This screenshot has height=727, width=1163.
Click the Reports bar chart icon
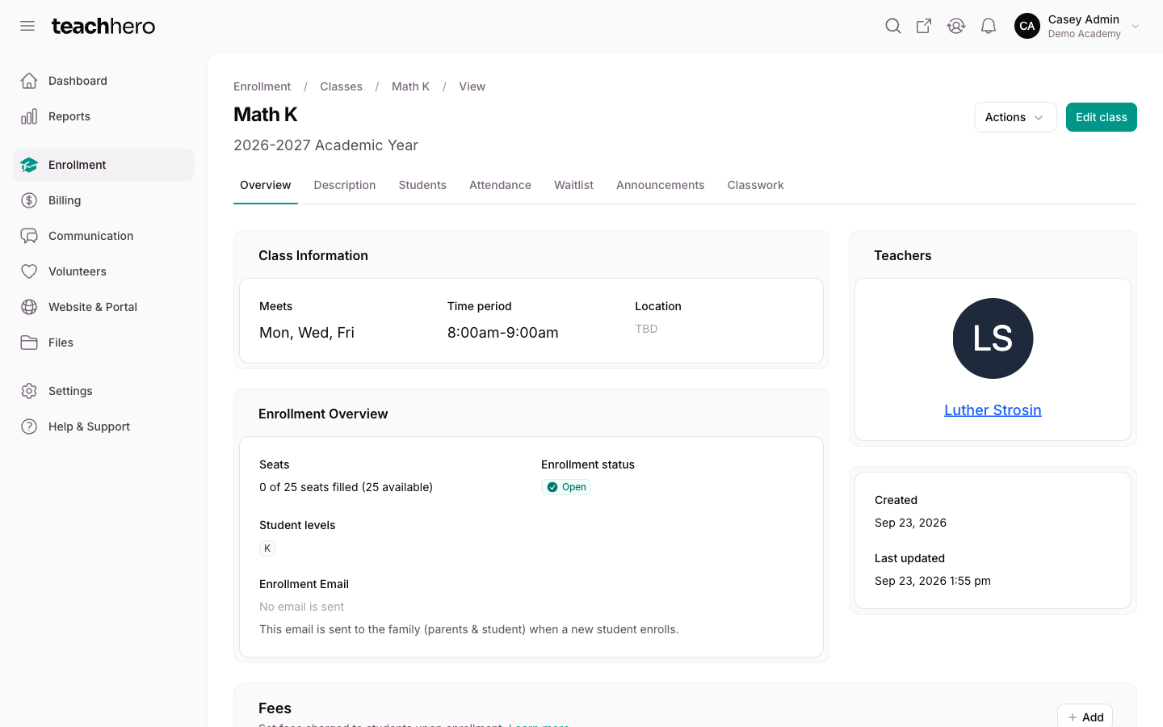[29, 116]
